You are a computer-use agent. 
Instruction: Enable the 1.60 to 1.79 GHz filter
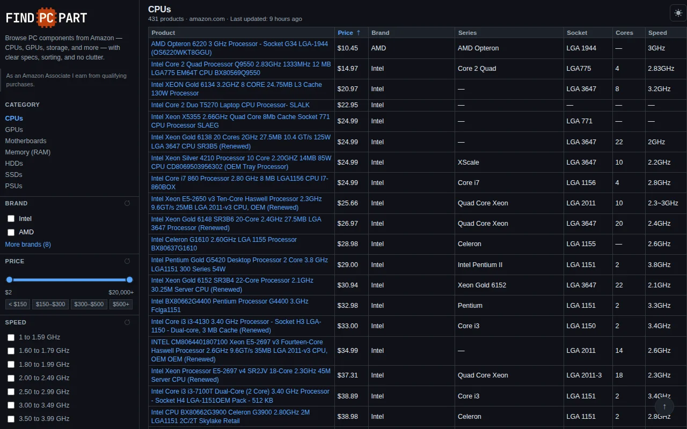click(x=11, y=351)
